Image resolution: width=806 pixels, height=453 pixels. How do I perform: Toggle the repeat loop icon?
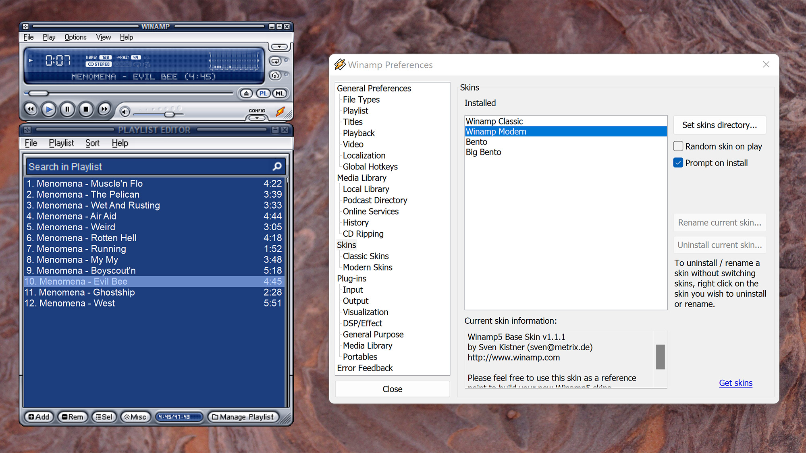coord(275,61)
